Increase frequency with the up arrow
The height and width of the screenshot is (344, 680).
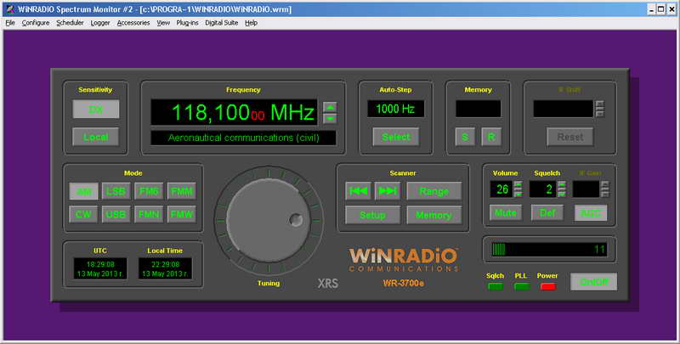point(330,107)
